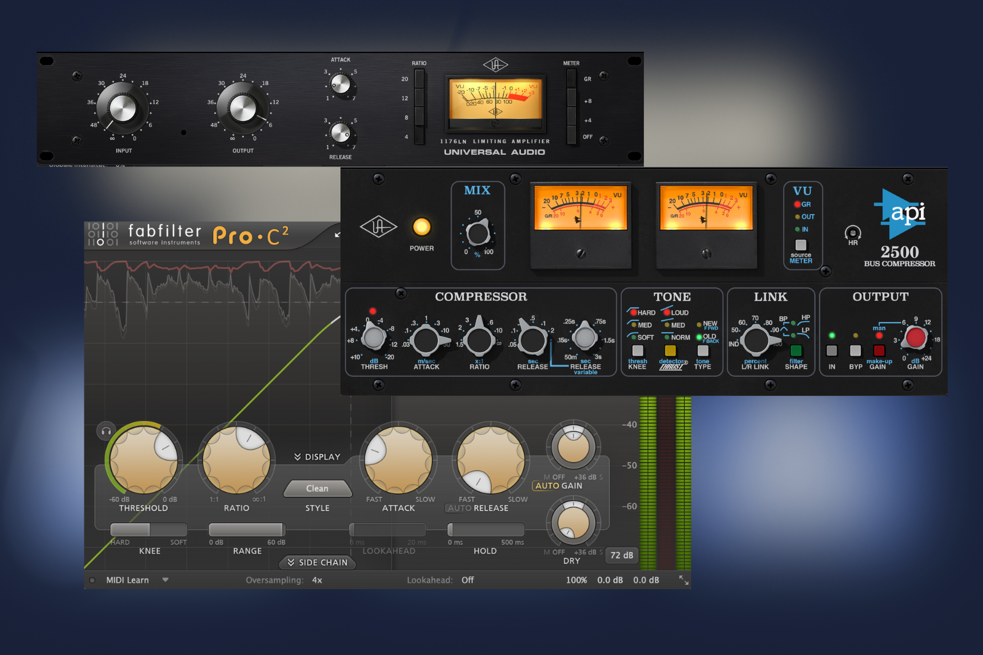Open the Clean style dropdown
The height and width of the screenshot is (655, 983).
point(317,489)
